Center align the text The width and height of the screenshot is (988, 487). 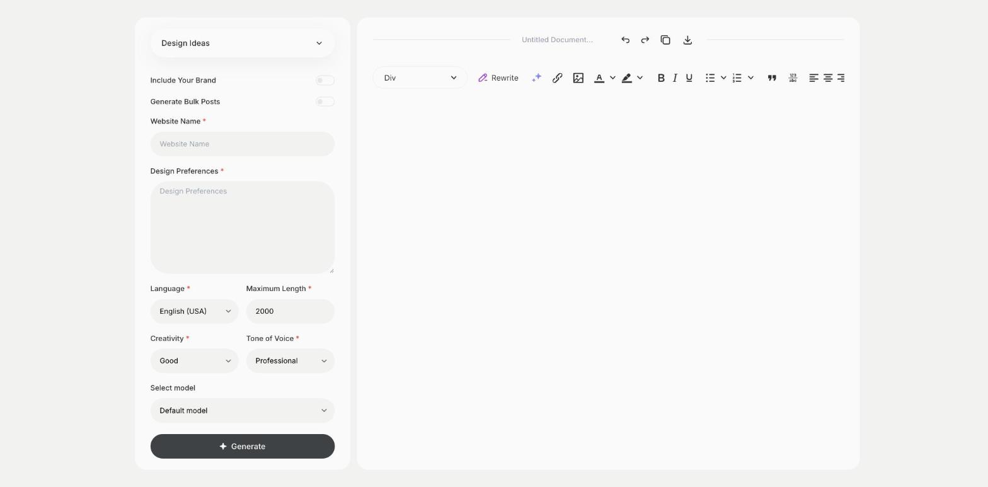[828, 77]
